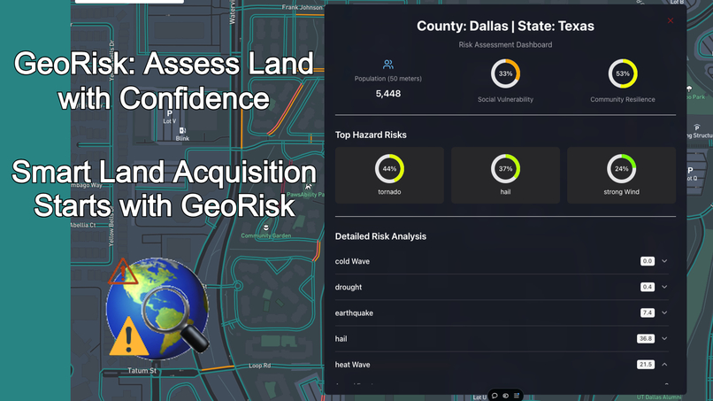Screen dimensions: 713x401
Task: Open the chat bubble icon in bottom toolbar
Action: coord(494,396)
